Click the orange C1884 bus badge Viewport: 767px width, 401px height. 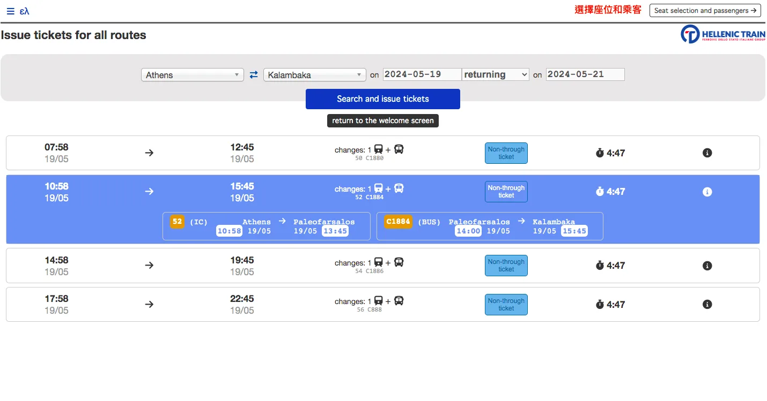398,222
